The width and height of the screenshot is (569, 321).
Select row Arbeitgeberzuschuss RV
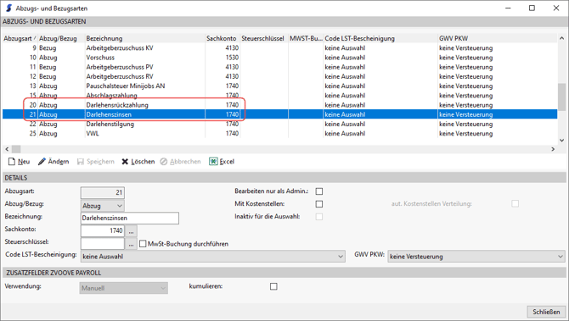pos(279,76)
